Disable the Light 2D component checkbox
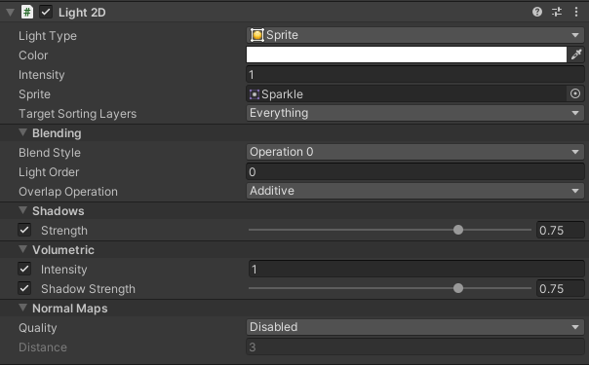The width and height of the screenshot is (589, 365). click(46, 12)
